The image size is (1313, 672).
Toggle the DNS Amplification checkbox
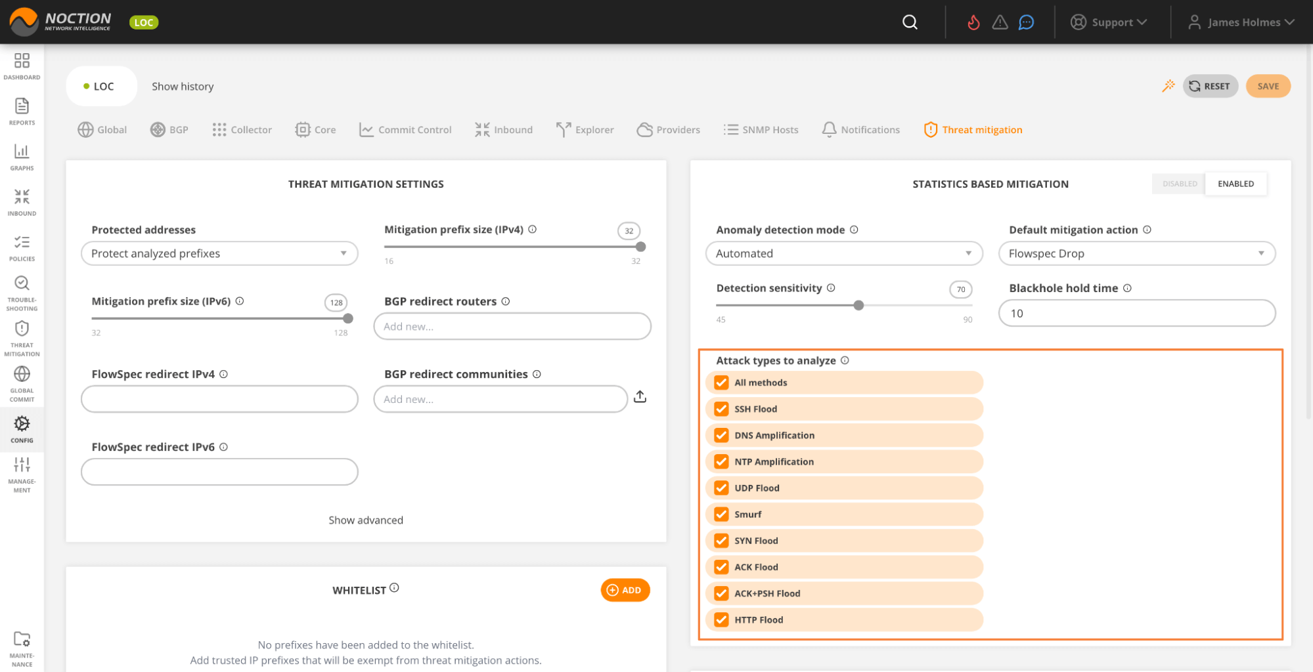pos(721,435)
